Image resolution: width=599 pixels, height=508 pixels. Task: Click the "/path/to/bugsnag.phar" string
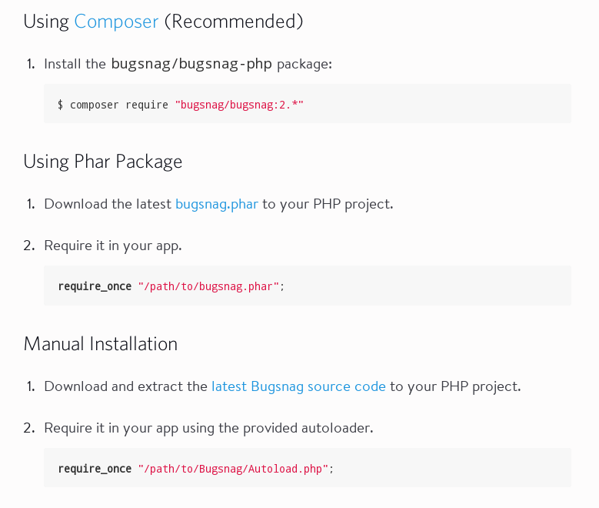point(208,286)
